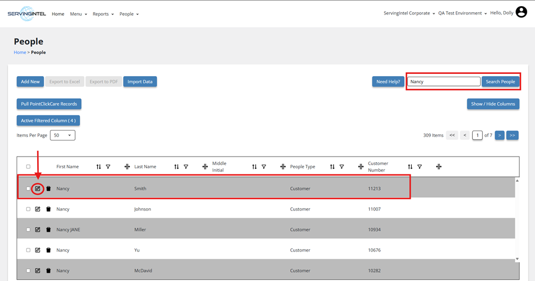Delete the Nancy Johnson record via trash icon

point(48,209)
